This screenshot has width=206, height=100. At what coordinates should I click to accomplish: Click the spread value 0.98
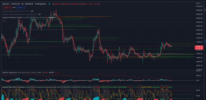point(14,8)
